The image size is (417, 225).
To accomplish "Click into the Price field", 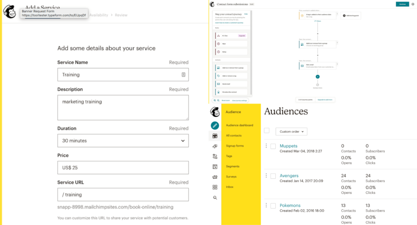I will click(x=123, y=168).
